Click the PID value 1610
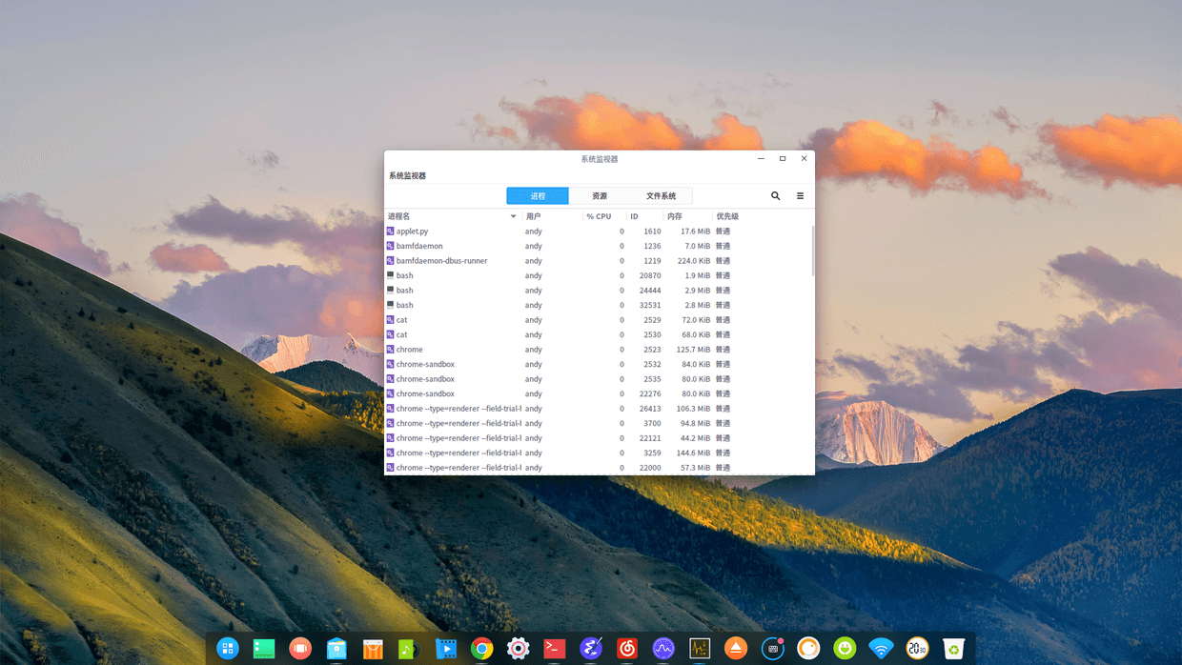 652,232
